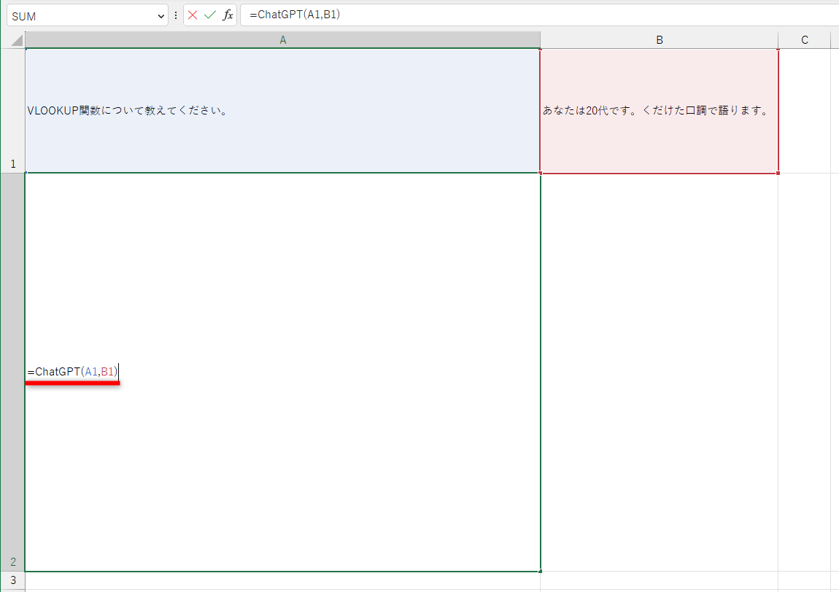The height and width of the screenshot is (592, 839).
Task: Select cell A1 containing the VLOOKUP question
Action: [282, 109]
